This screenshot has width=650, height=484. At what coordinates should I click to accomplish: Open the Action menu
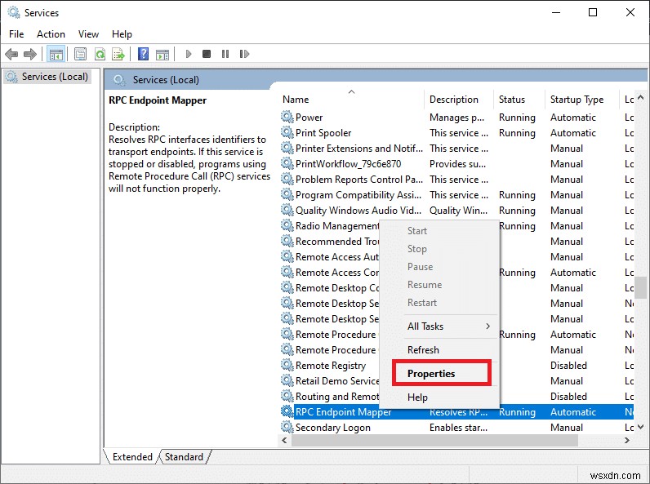(x=51, y=34)
